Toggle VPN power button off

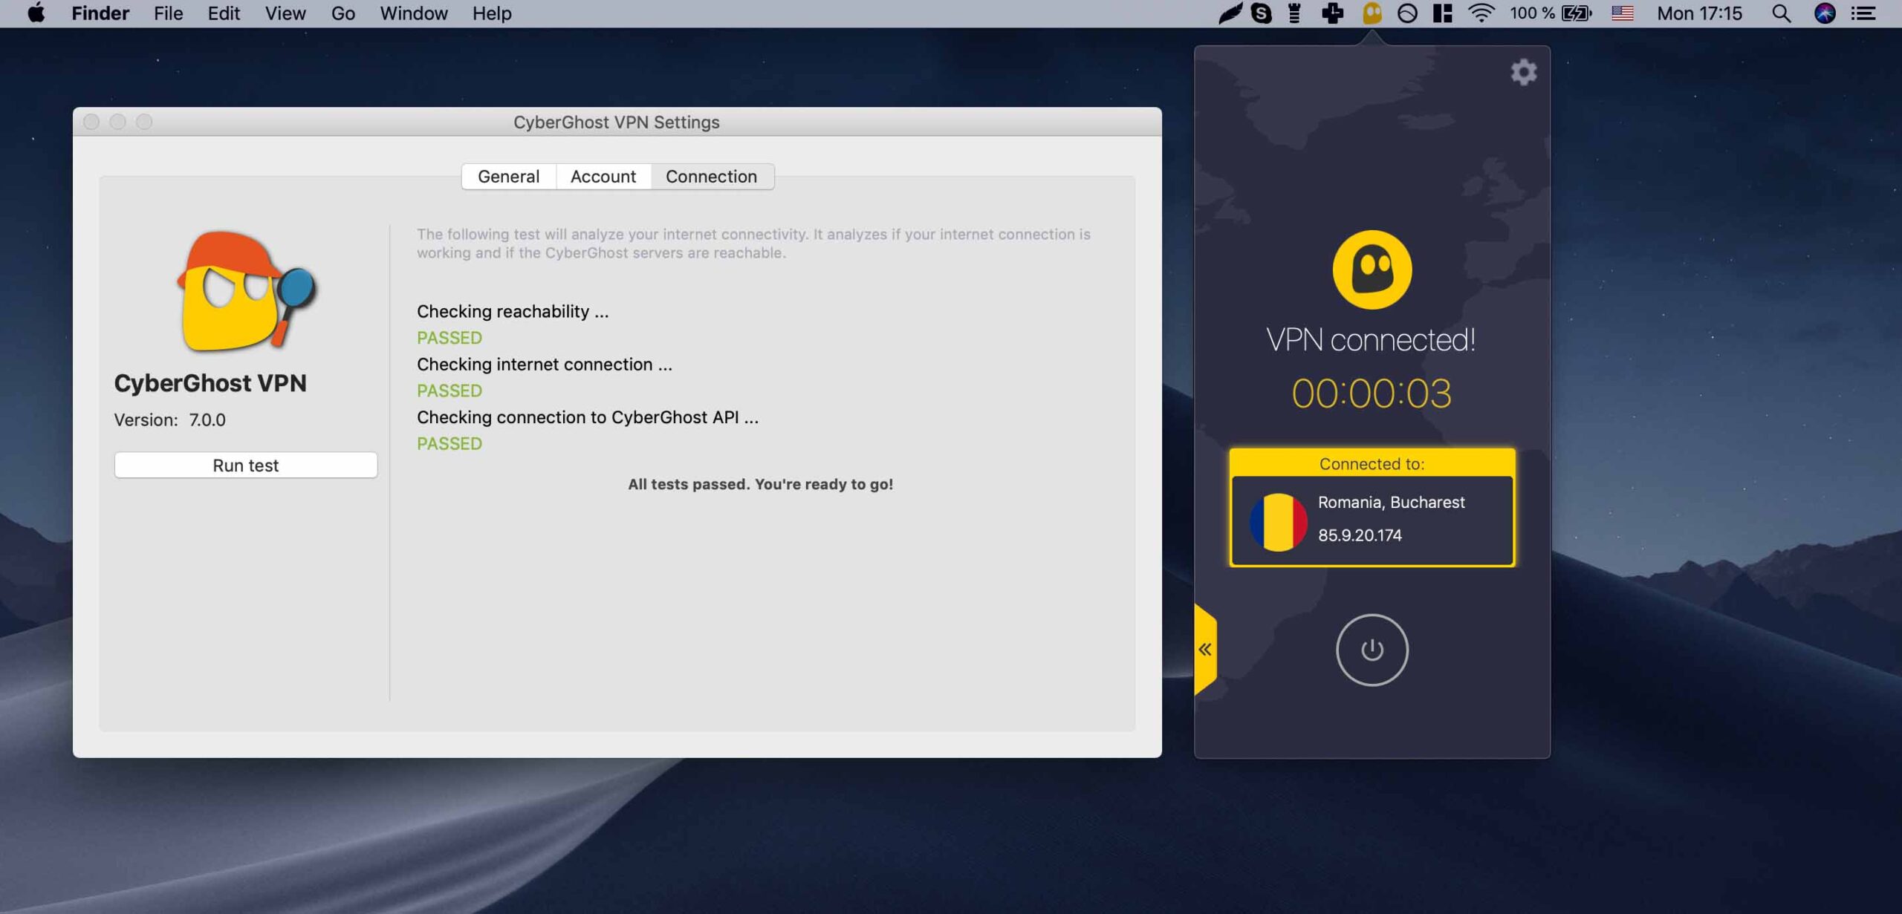(x=1372, y=650)
